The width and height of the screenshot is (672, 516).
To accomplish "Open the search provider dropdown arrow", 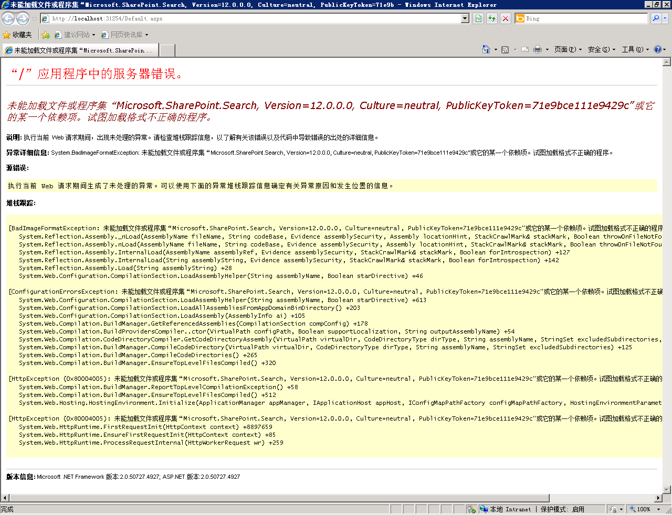I will 665,18.
